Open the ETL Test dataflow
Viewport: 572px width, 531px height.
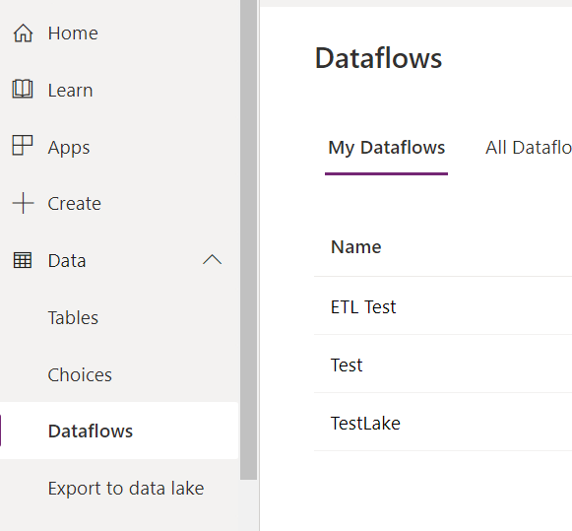click(363, 307)
